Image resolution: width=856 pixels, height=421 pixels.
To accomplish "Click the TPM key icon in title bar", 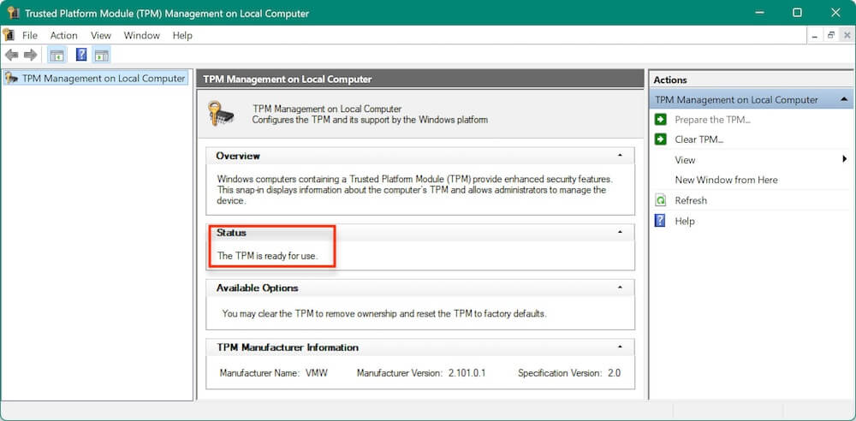I will coord(13,13).
